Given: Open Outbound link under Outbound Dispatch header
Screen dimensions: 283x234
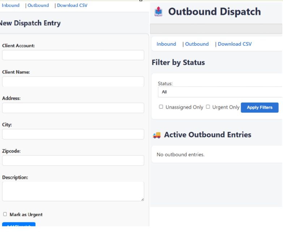Looking at the screenshot, I should [x=197, y=44].
